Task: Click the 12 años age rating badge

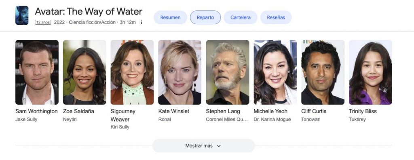Action: tap(43, 22)
